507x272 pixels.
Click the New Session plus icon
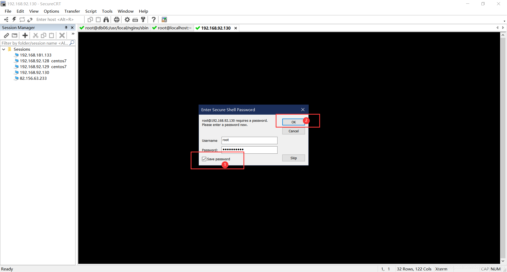(x=25, y=35)
